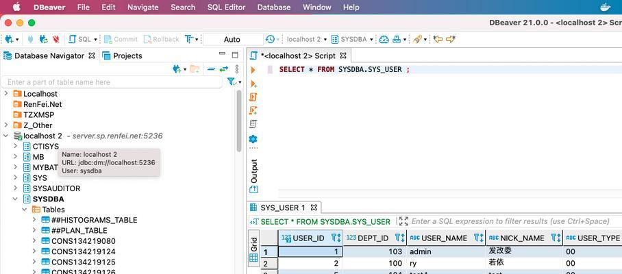Collapse the Tables folder node

pyautogui.click(x=25, y=210)
